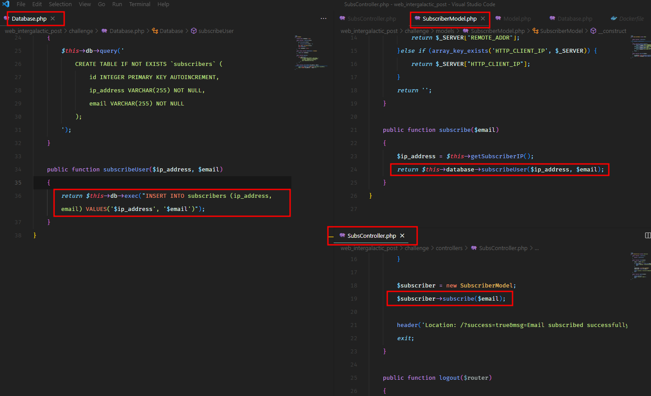651x396 pixels.
Task: Close the SubscriberModel.php tab
Action: pos(483,18)
